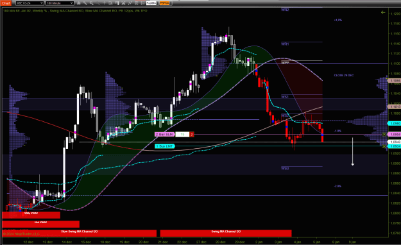Viewport: 401px width, 245px height.
Task: Click the zoom in magnifier icon
Action: (92, 3)
